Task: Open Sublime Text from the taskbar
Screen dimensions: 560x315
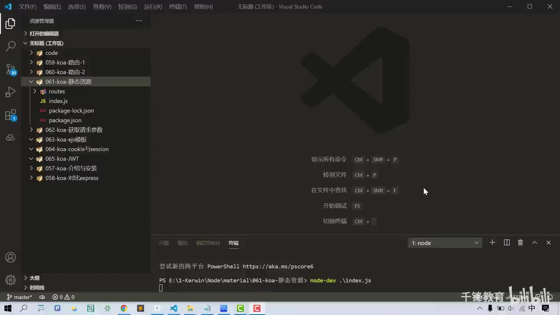Action: [140, 308]
